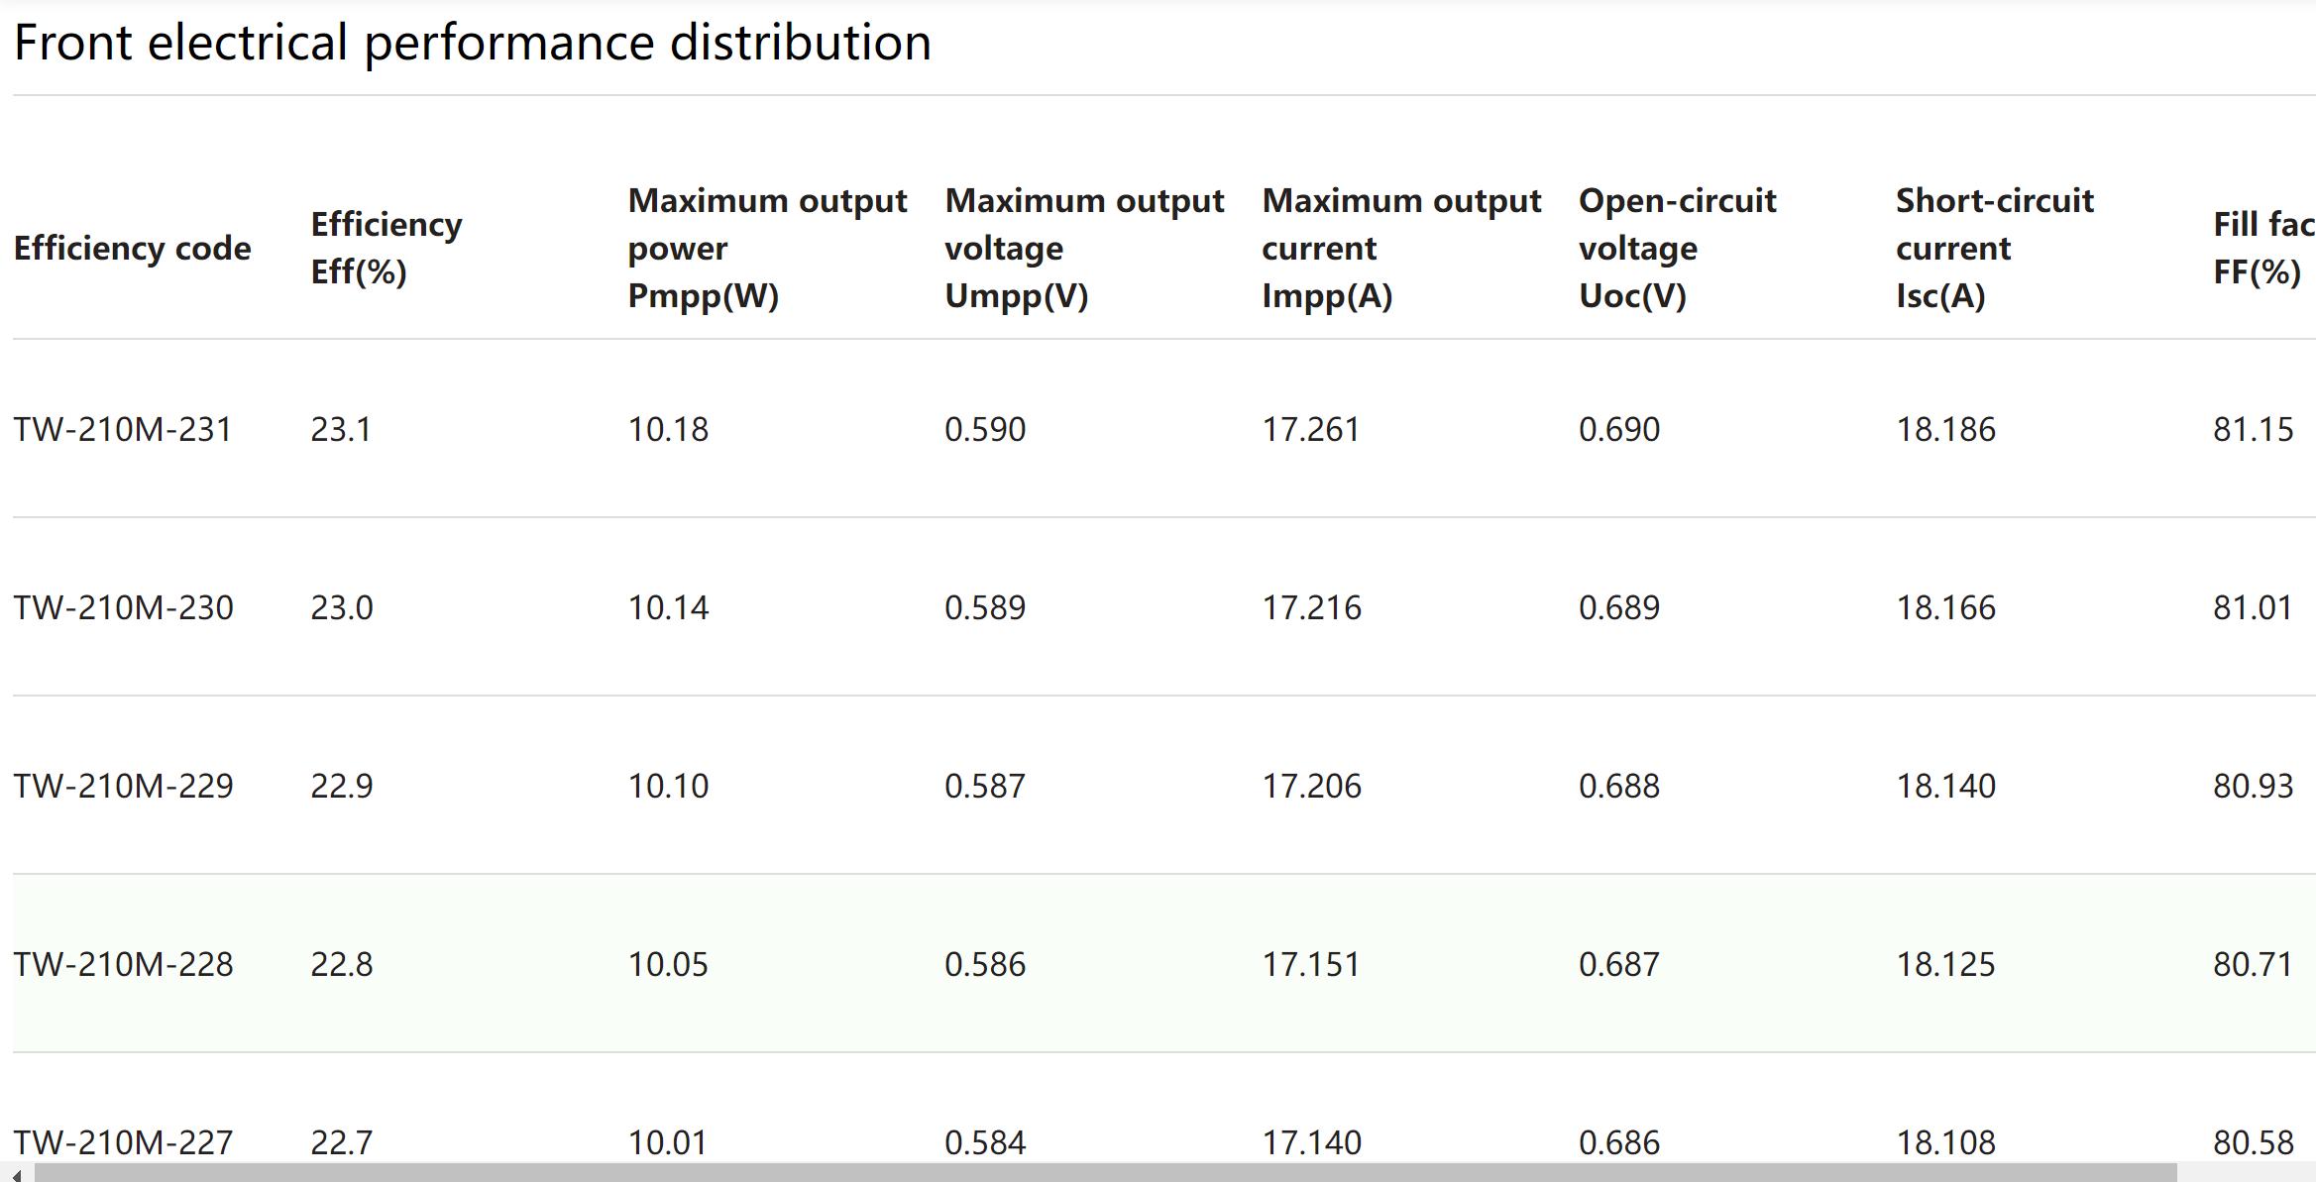Click the scrollbar track right of the thumb
Image resolution: width=2316 pixels, height=1182 pixels.
(x=2246, y=1173)
